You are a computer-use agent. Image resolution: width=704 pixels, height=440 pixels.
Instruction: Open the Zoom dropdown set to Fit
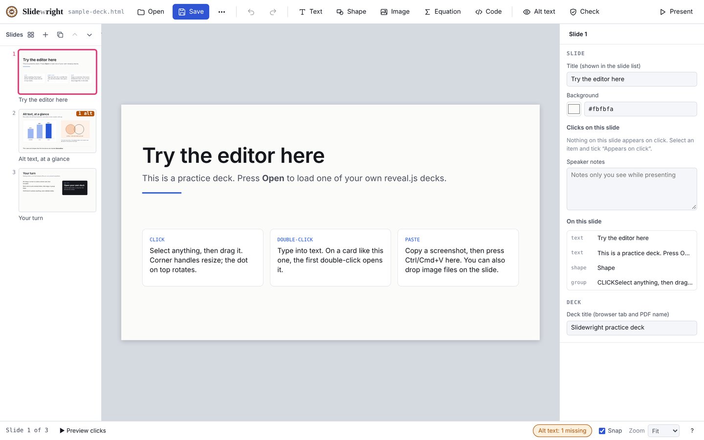[x=663, y=431]
